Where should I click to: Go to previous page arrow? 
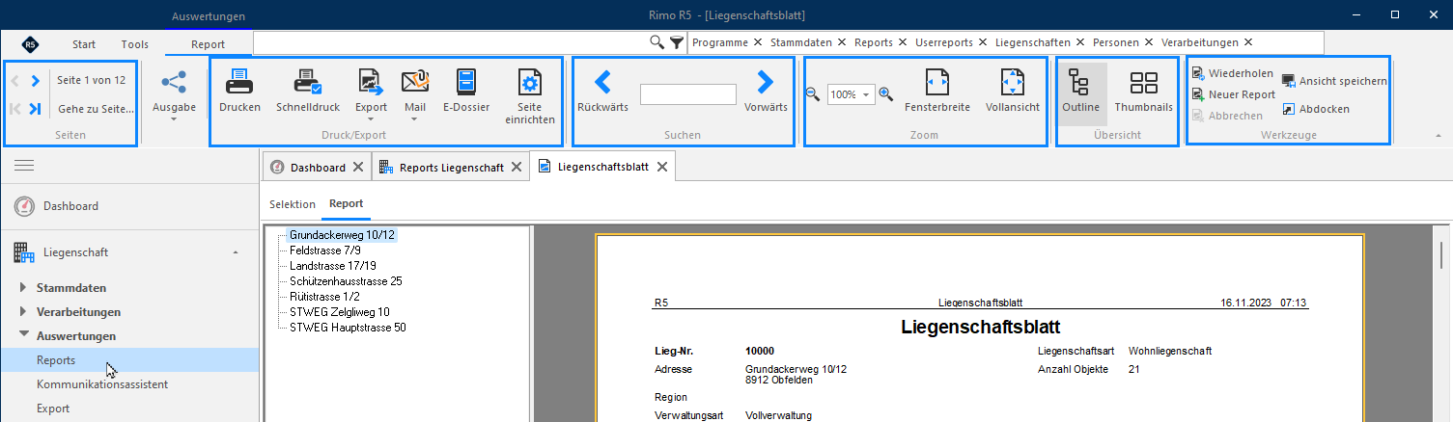click(x=15, y=81)
